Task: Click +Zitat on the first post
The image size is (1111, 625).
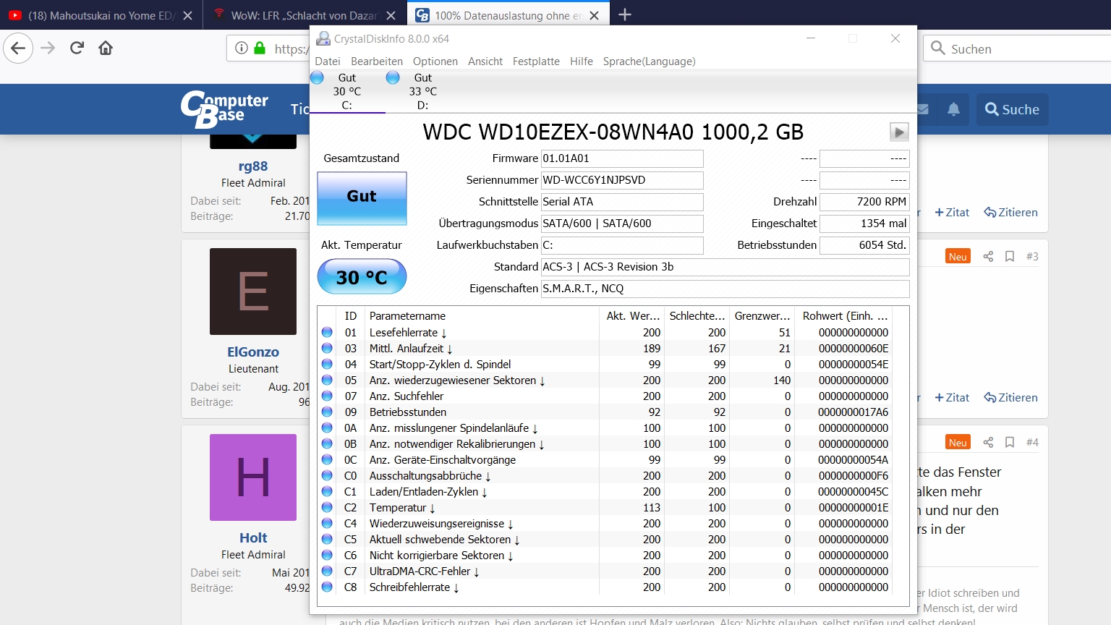Action: [x=952, y=212]
